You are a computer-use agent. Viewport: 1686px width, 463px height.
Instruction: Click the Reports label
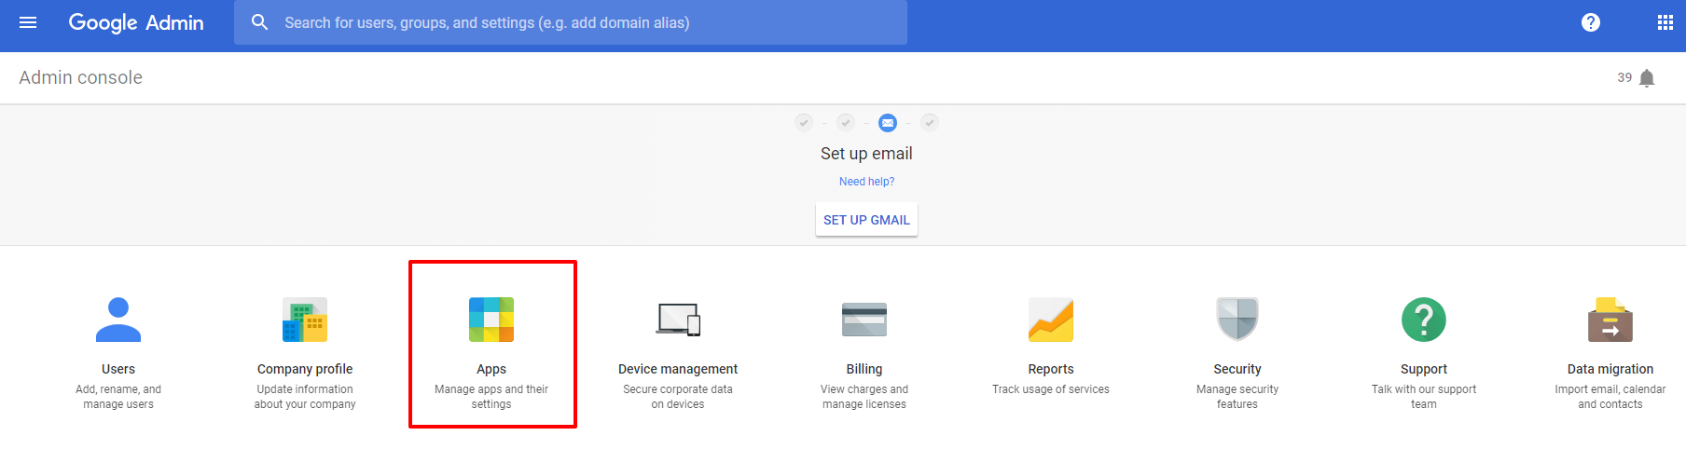[1051, 369]
